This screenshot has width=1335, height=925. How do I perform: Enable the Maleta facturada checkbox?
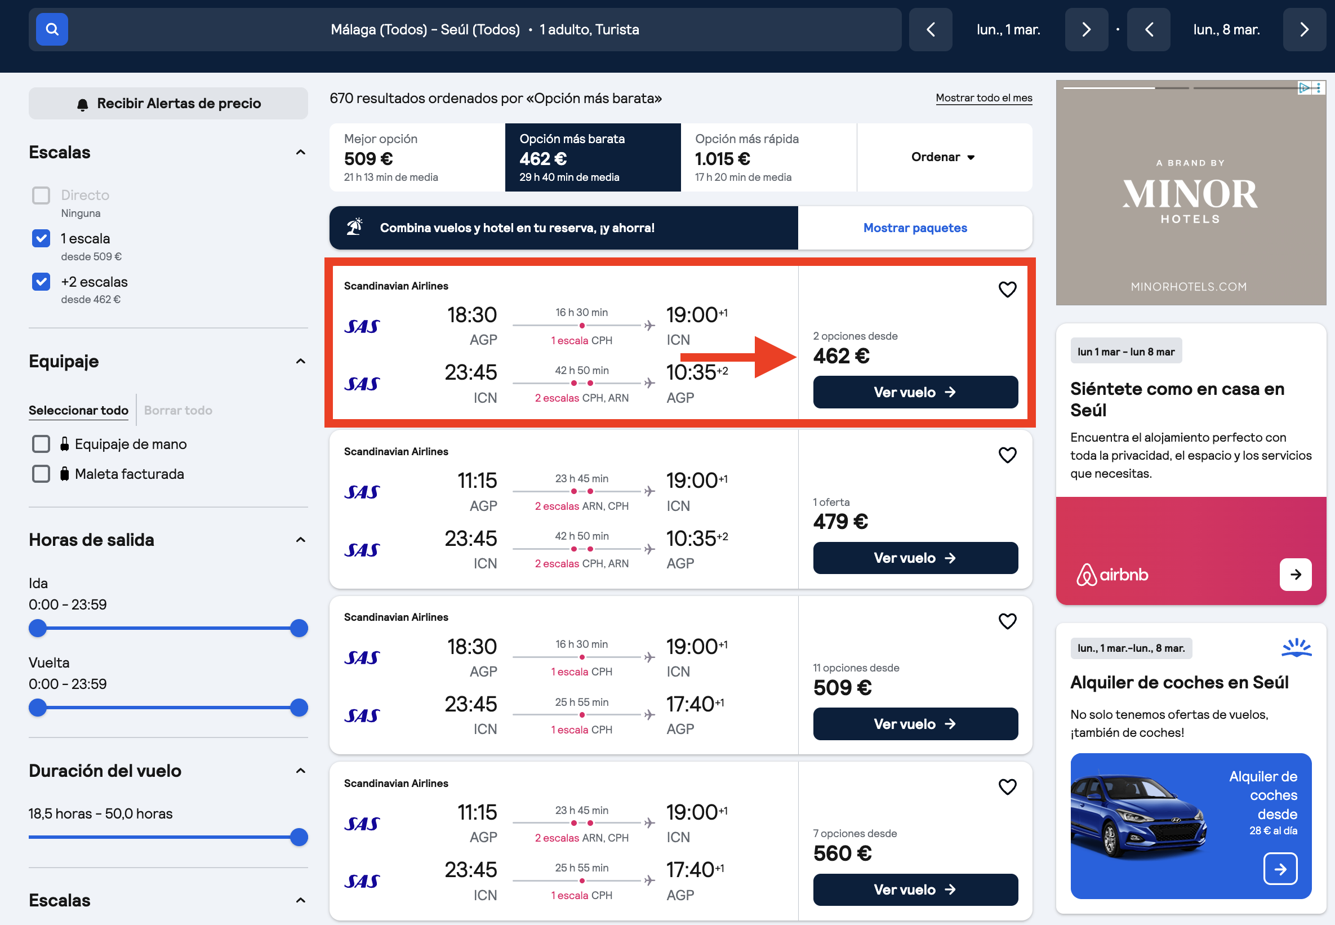[x=41, y=474]
